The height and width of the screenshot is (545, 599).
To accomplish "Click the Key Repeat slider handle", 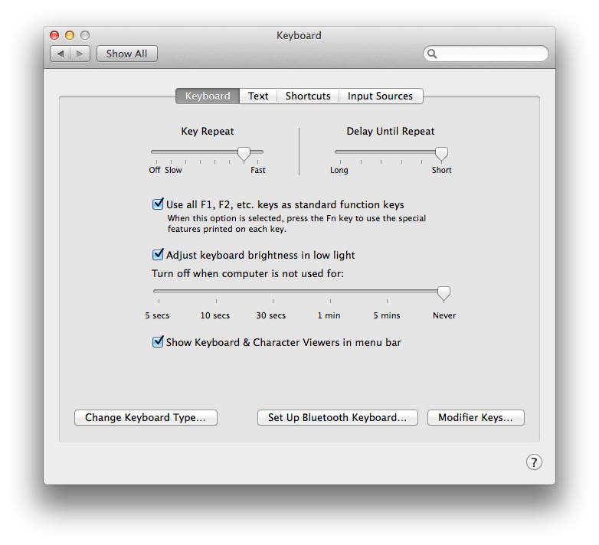I will pyautogui.click(x=244, y=154).
